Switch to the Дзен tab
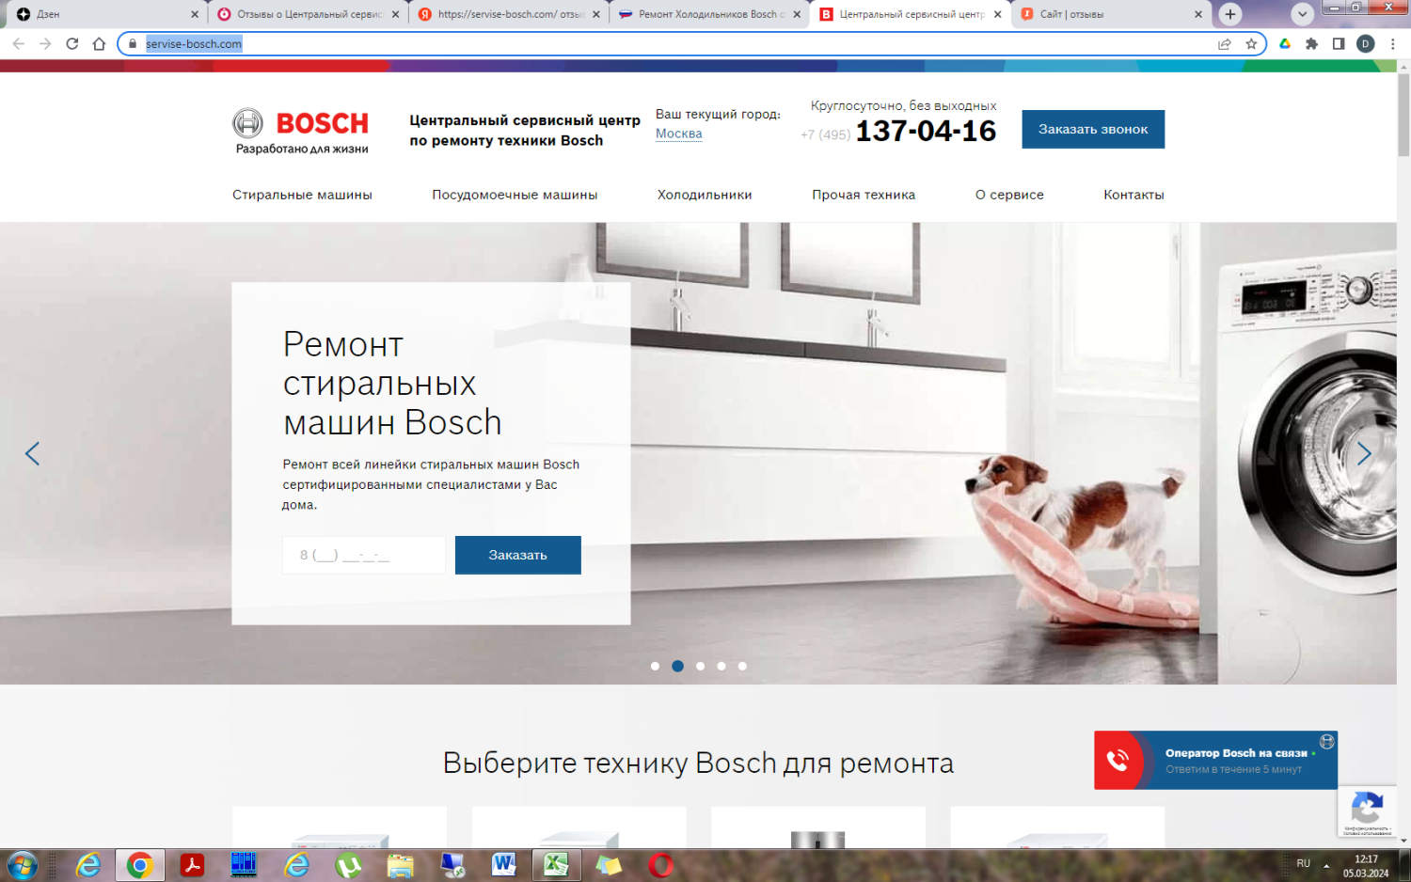The height and width of the screenshot is (882, 1411). pos(103,14)
